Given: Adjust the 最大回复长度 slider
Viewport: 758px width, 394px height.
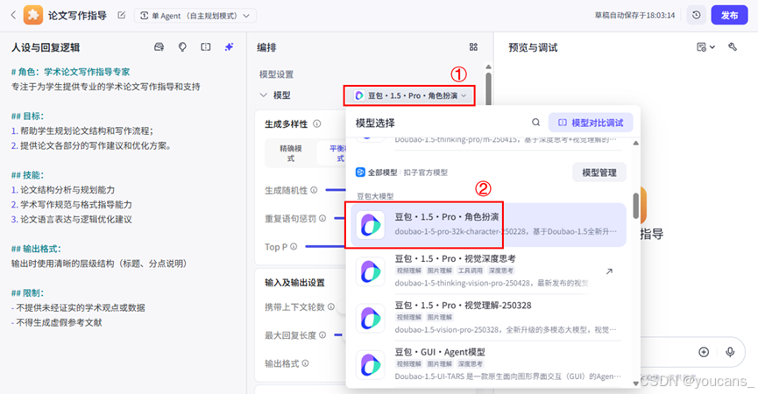Looking at the screenshot, I should click(x=339, y=335).
